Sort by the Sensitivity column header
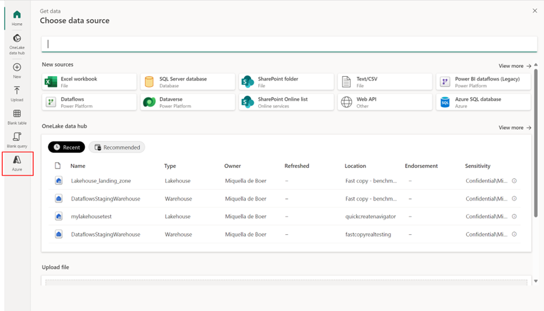Image resolution: width=544 pixels, height=311 pixels. pyautogui.click(x=478, y=166)
